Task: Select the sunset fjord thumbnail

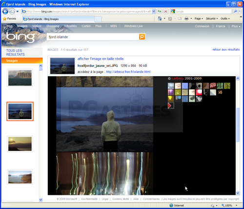Action: pos(20,144)
